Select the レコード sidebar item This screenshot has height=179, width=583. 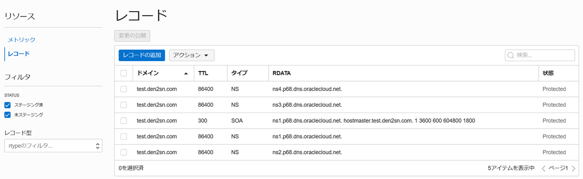(18, 53)
